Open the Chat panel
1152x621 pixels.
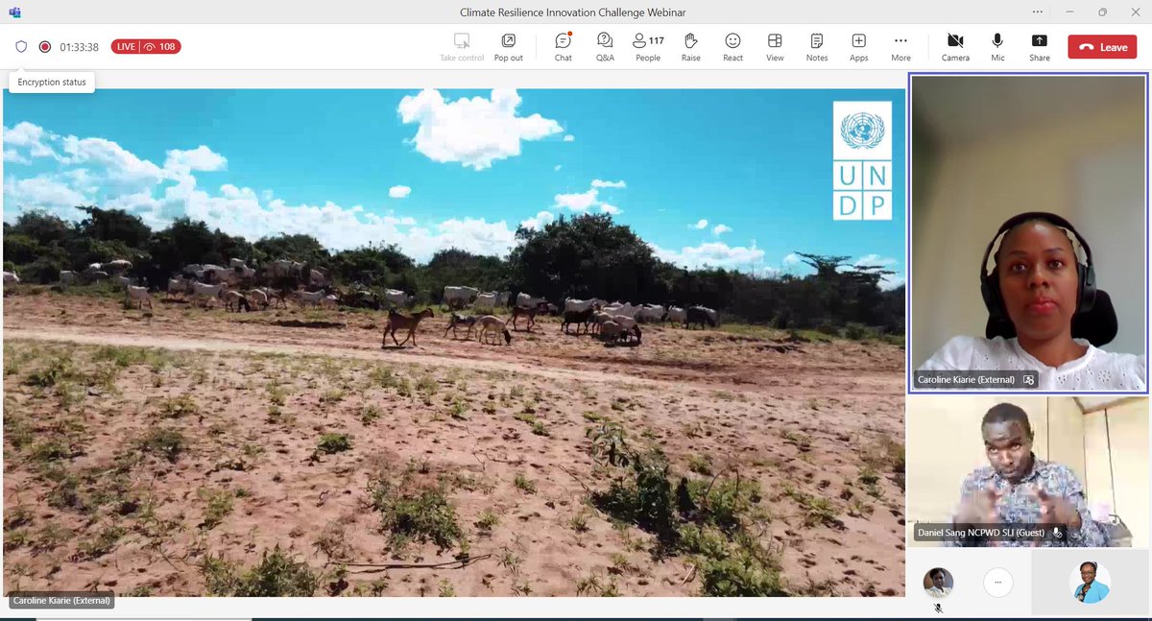click(x=563, y=45)
